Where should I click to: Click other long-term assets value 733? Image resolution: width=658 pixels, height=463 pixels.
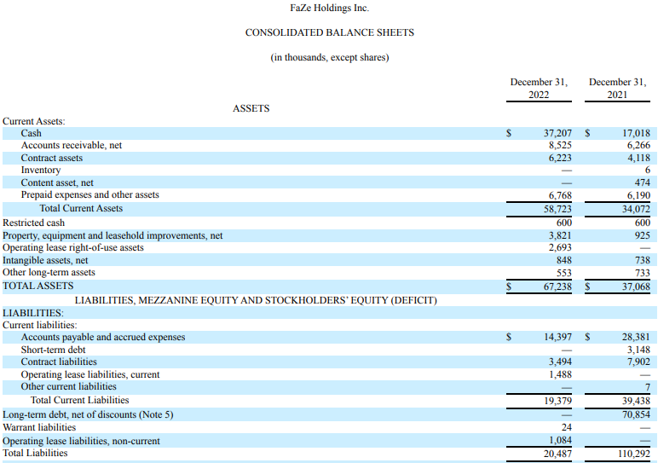[643, 273]
